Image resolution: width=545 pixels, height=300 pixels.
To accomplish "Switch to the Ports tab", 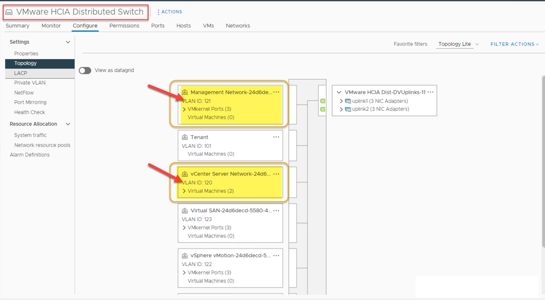I will 158,26.
